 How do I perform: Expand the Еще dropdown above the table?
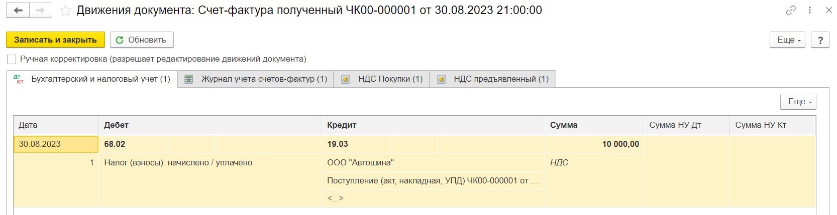(x=798, y=102)
